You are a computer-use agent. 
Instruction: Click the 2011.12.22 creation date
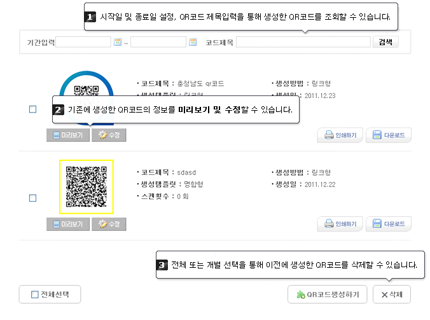point(320,184)
